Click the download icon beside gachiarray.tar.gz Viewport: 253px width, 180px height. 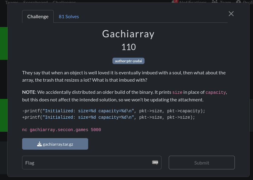(x=39, y=144)
